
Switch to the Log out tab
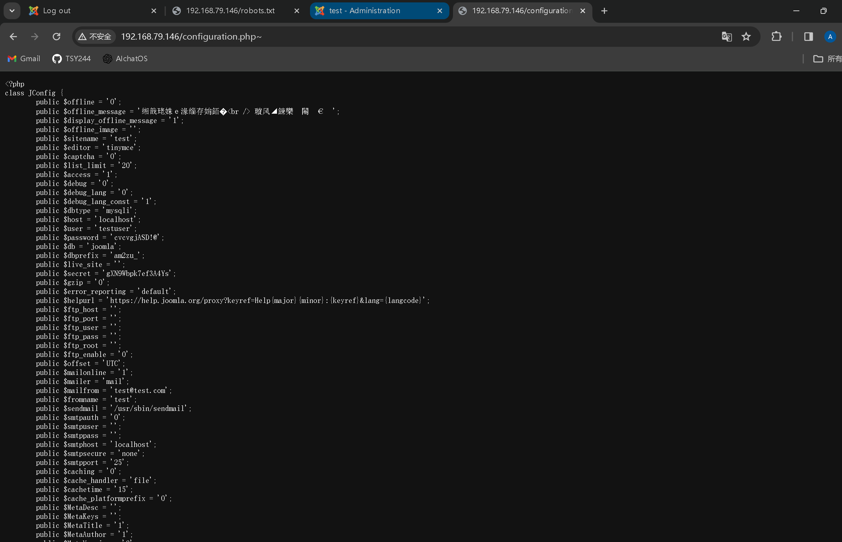(92, 11)
